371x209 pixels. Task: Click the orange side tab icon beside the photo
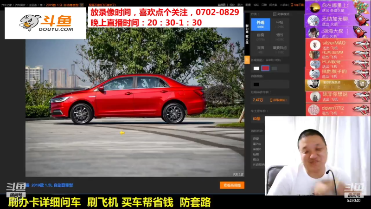[x=247, y=60]
